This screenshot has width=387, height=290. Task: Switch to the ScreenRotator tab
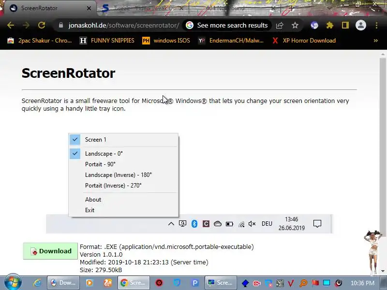point(48,8)
